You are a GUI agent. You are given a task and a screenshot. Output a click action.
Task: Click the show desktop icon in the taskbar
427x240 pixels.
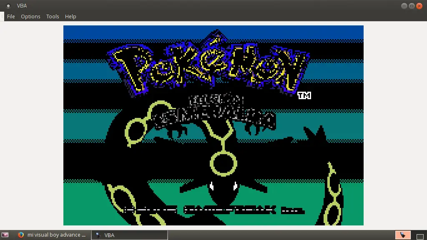(5, 235)
